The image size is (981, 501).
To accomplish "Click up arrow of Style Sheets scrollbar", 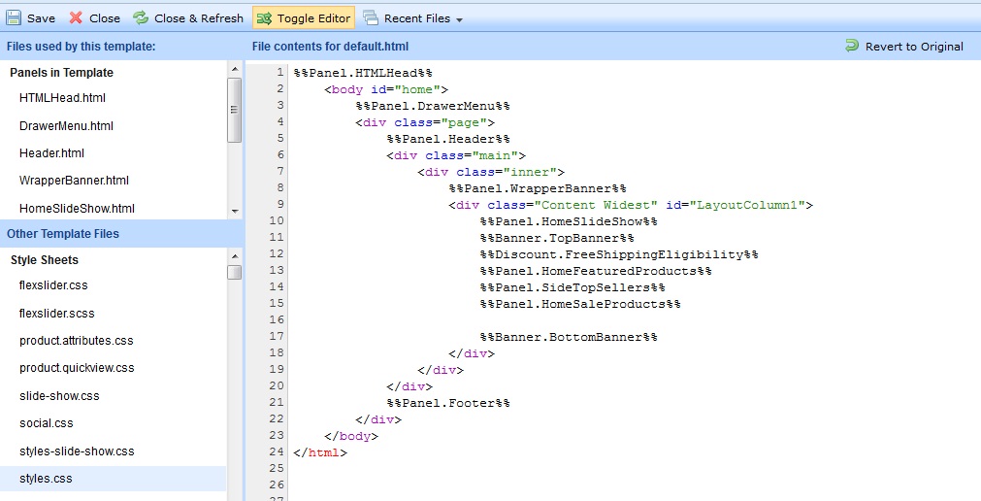I will coord(234,255).
